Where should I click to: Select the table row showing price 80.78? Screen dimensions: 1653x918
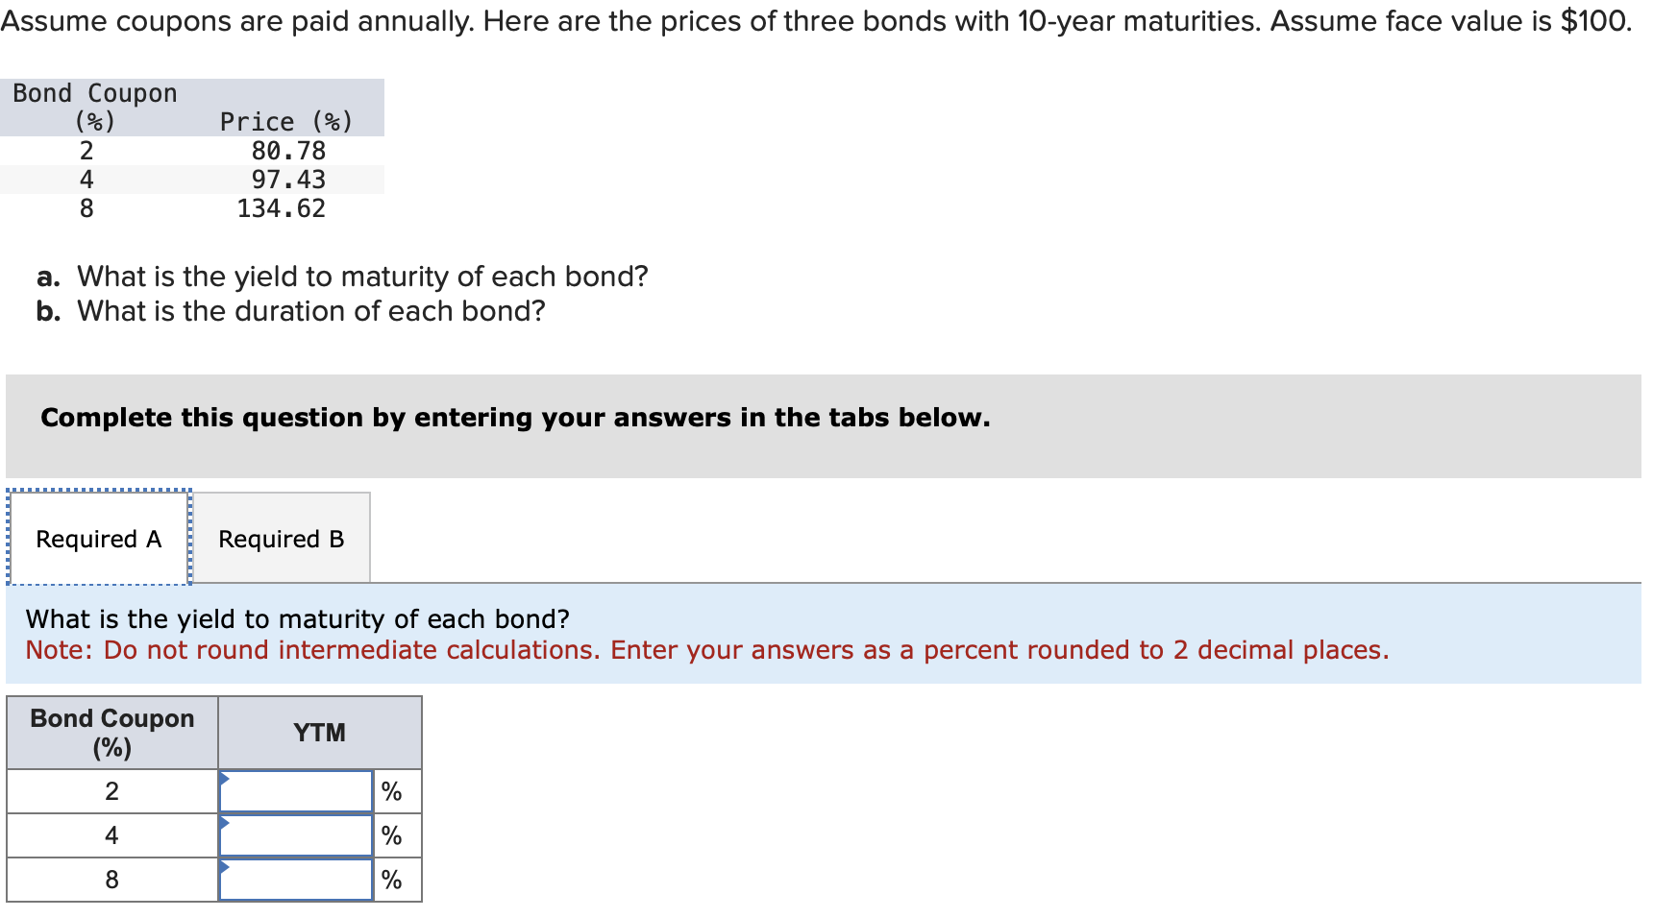(x=192, y=150)
